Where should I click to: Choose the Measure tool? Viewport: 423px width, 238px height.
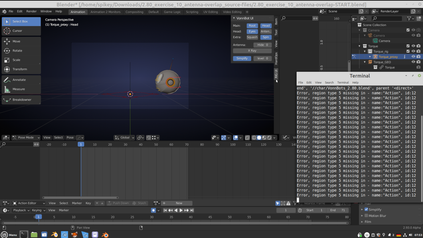(x=21, y=89)
